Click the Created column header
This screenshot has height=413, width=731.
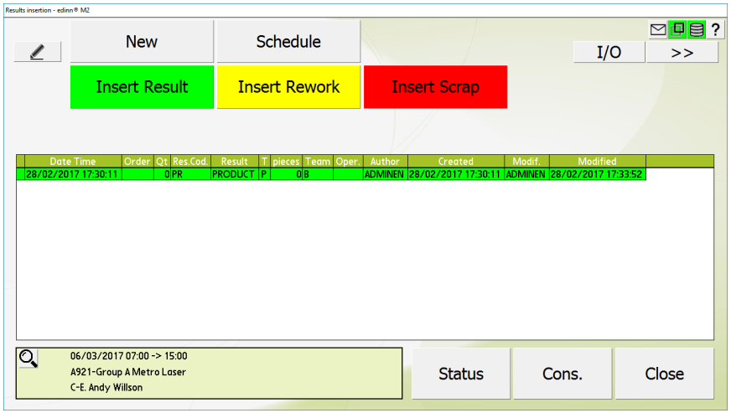[x=456, y=162]
